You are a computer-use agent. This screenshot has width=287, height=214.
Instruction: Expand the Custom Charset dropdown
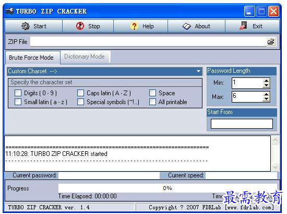pos(198,71)
